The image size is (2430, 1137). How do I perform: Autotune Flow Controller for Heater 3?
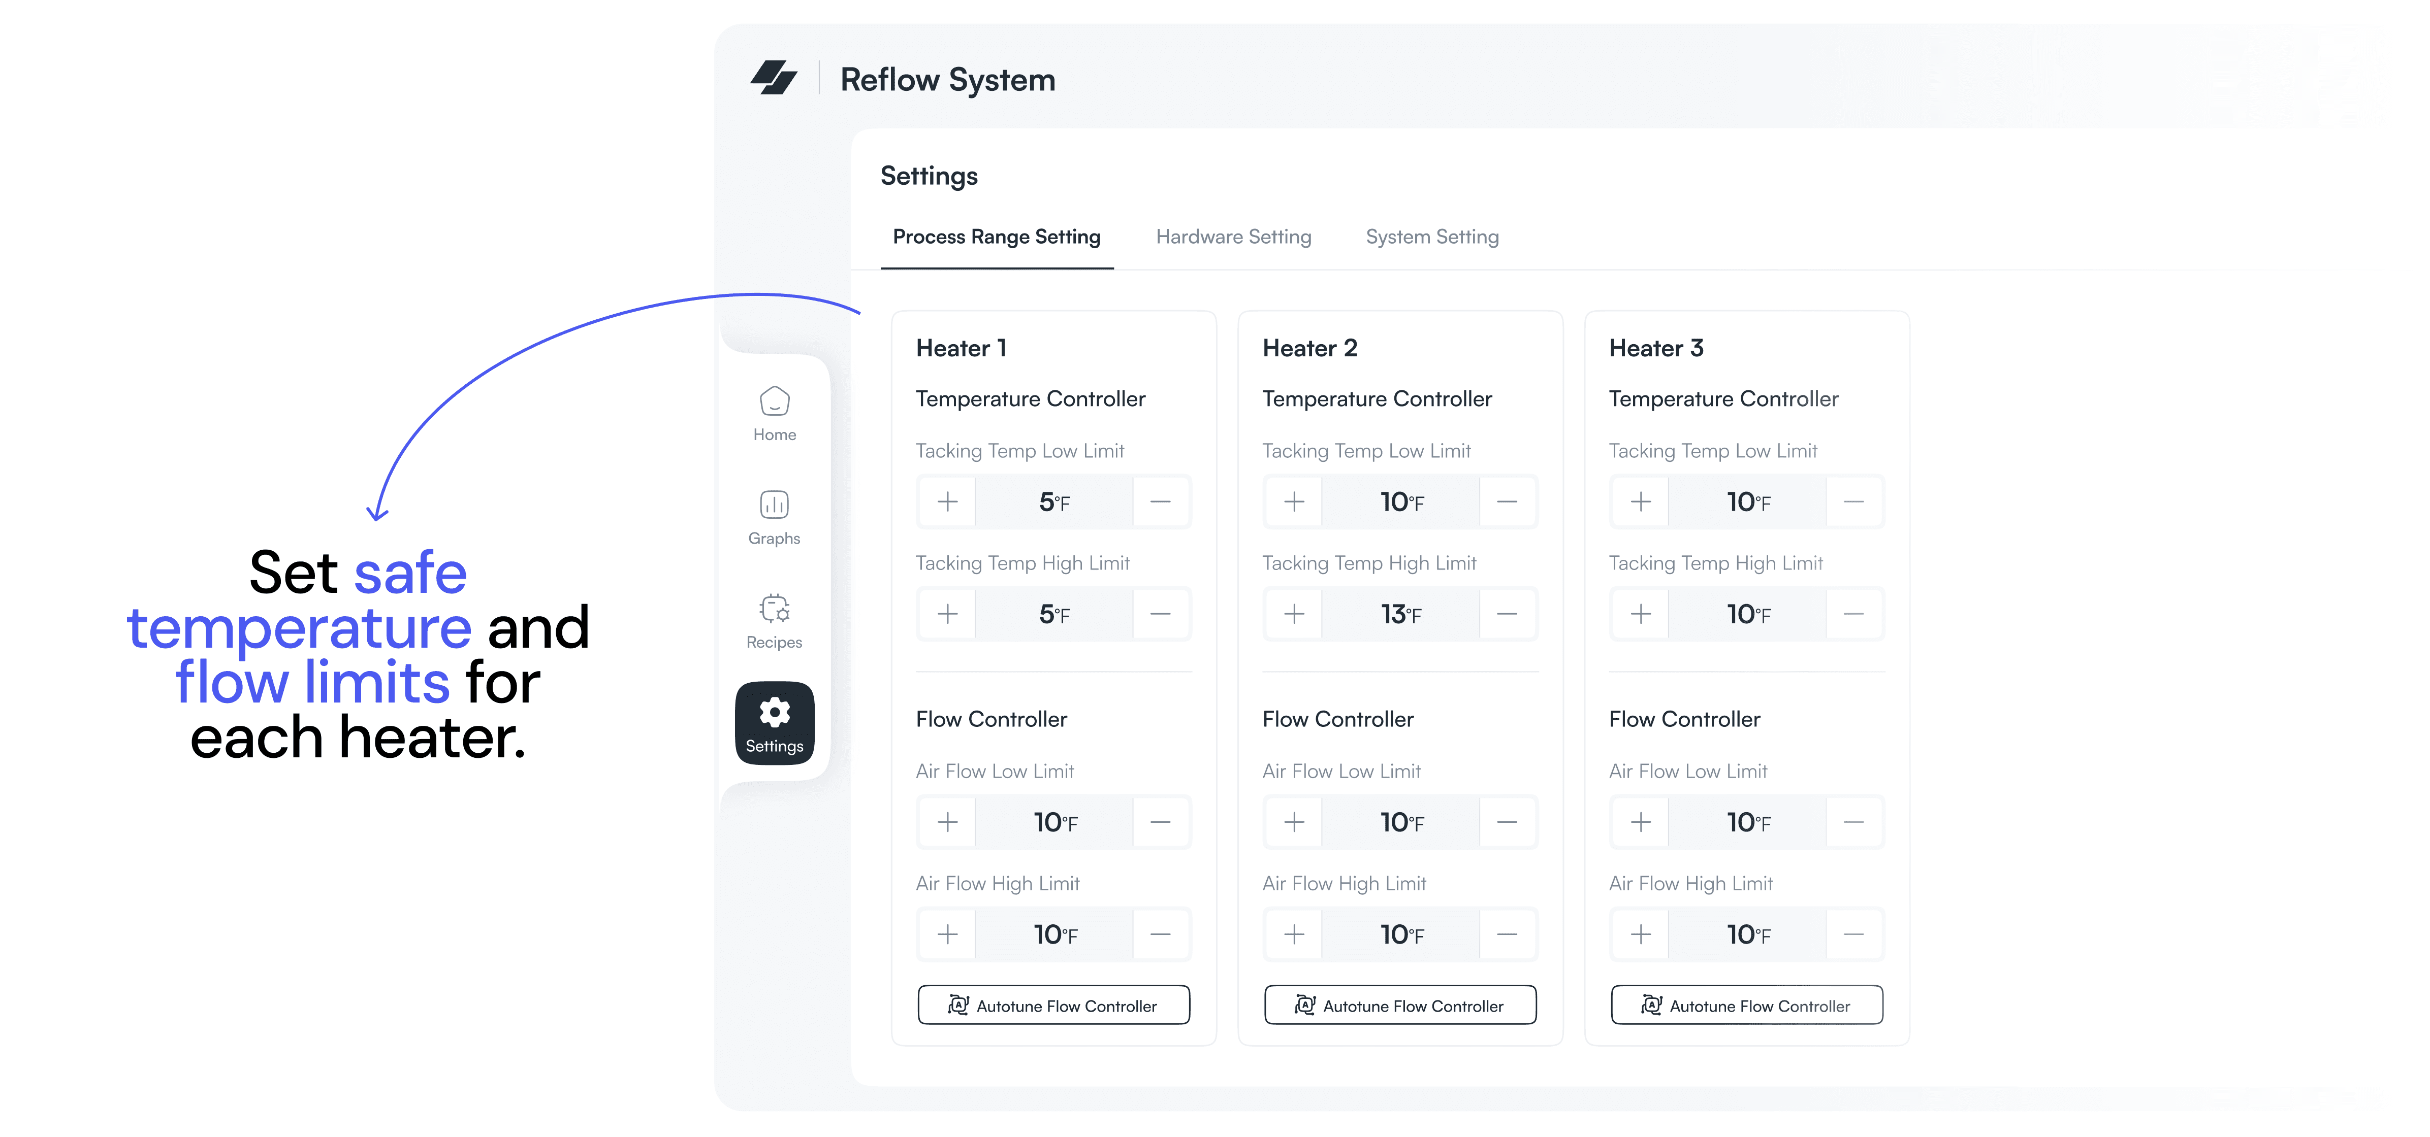click(x=1747, y=1005)
